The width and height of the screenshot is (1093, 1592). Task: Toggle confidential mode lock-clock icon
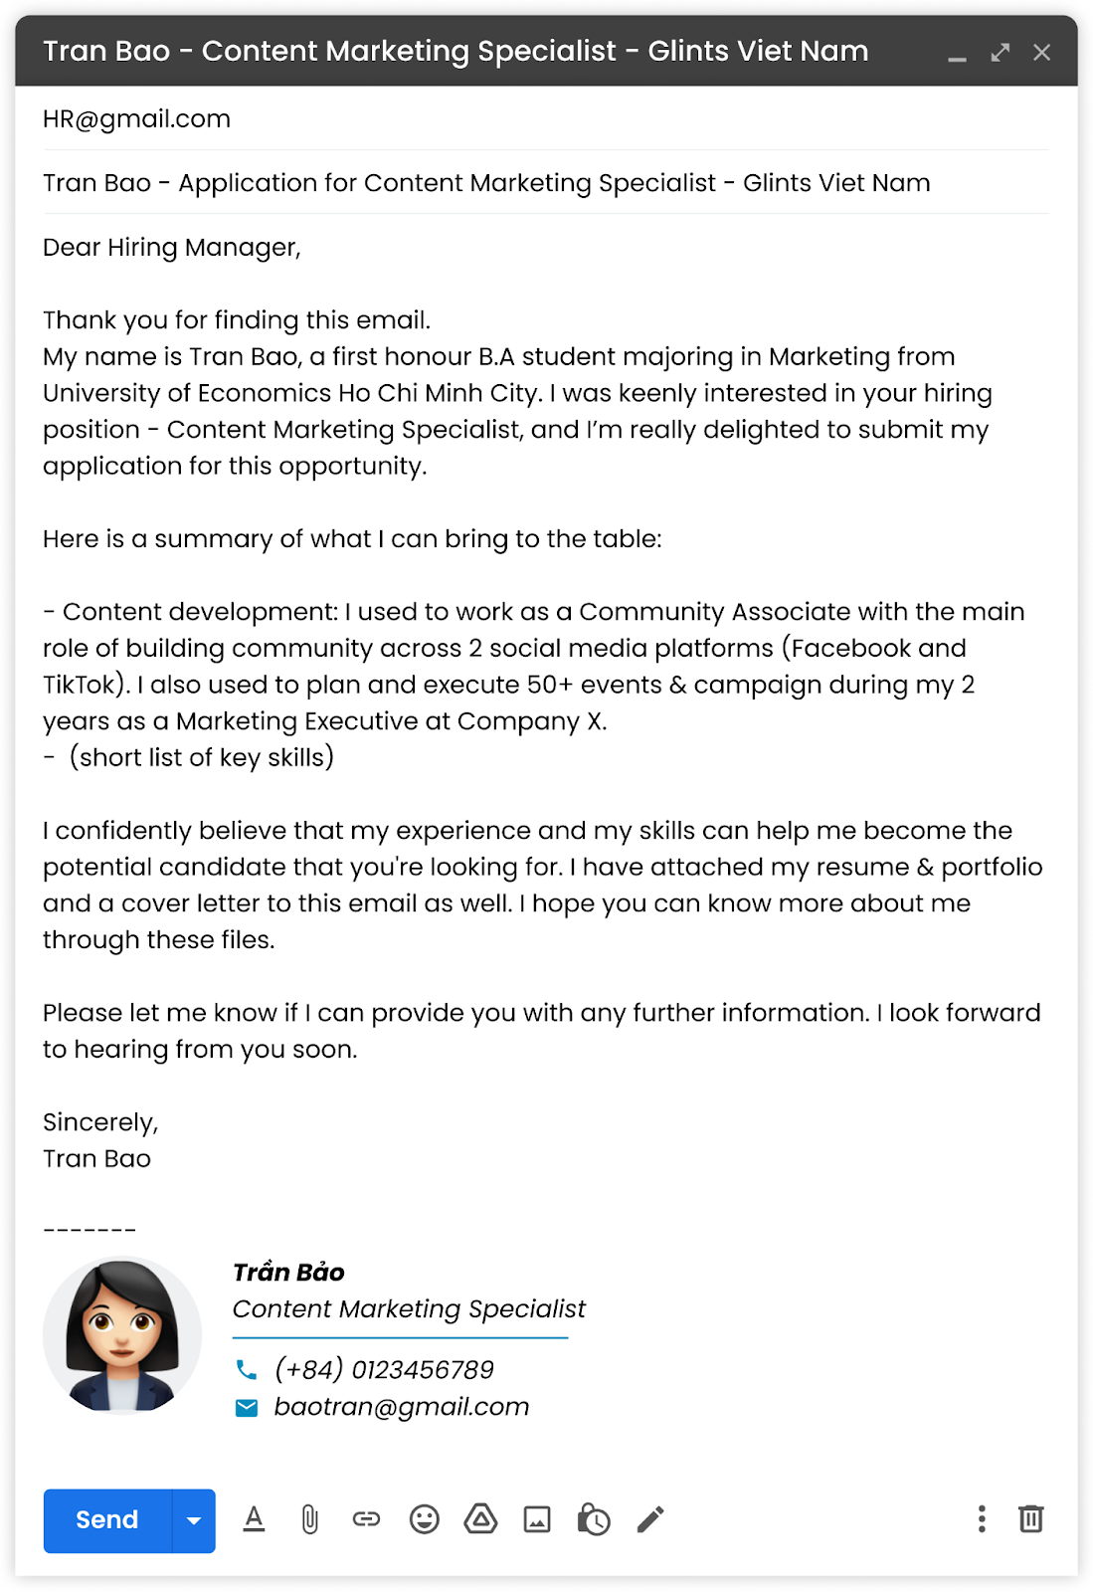click(594, 1519)
